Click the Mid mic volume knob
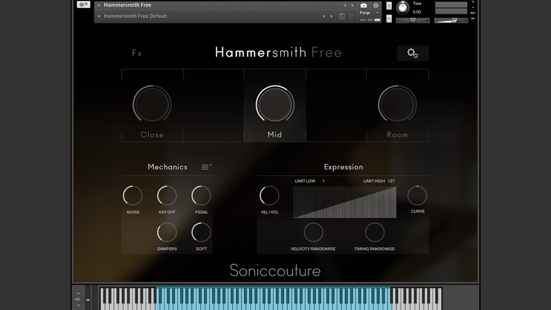 click(x=275, y=104)
